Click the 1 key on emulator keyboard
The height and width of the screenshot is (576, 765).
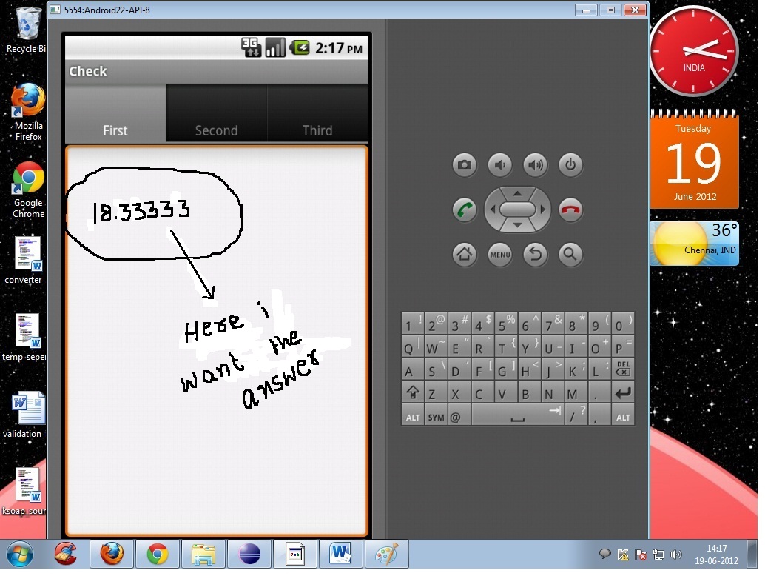tap(413, 323)
